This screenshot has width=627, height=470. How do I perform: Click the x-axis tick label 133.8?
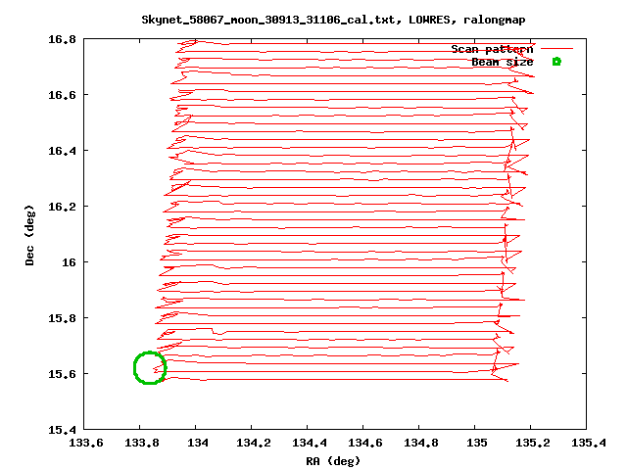point(142,443)
